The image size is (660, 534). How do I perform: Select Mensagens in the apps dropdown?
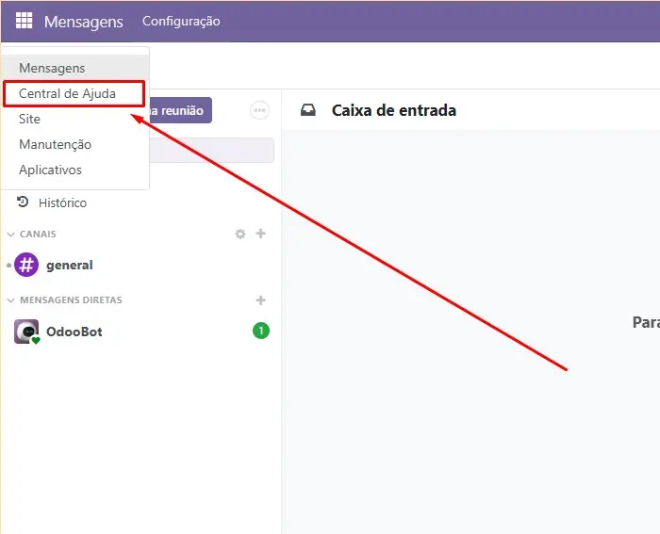(52, 68)
